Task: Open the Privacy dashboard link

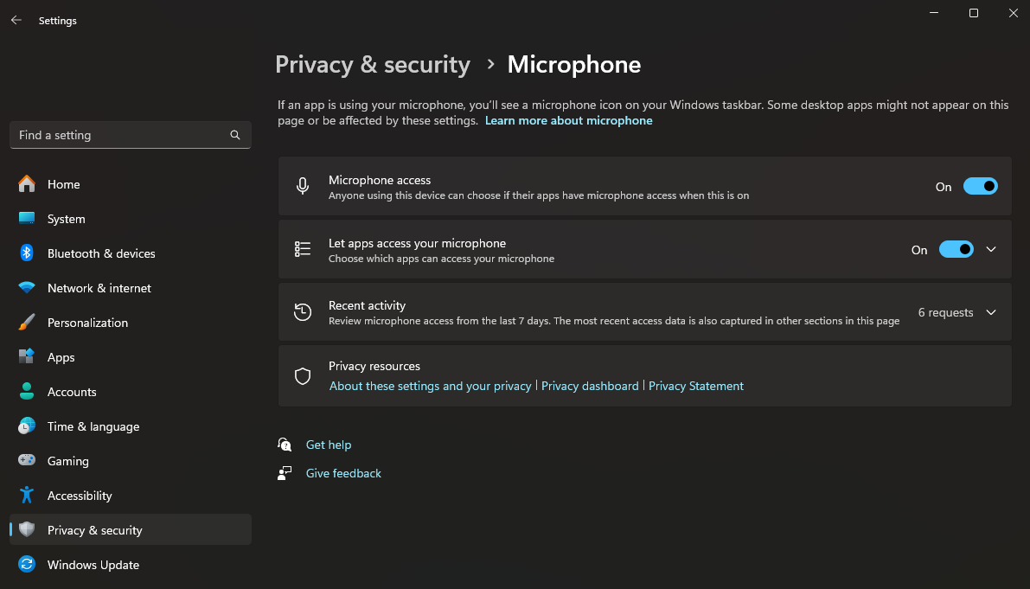Action: coord(590,386)
